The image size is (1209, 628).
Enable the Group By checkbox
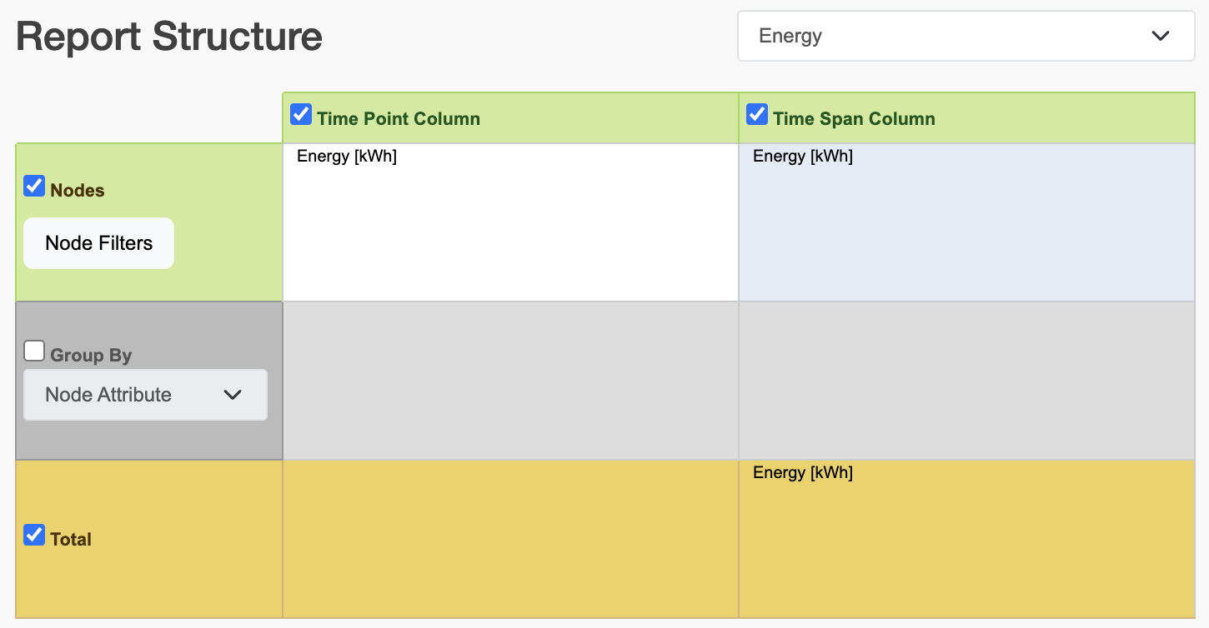coord(34,351)
